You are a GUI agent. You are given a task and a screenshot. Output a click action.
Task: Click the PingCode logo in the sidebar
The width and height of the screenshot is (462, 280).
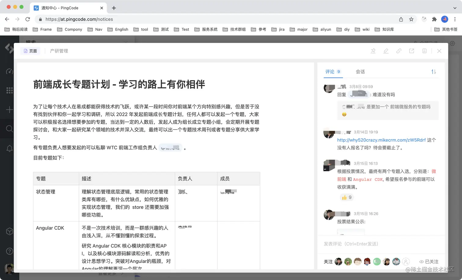pos(9,48)
